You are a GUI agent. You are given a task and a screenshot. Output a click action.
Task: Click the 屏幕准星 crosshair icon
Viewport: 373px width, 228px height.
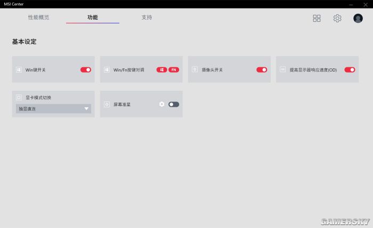tap(107, 104)
